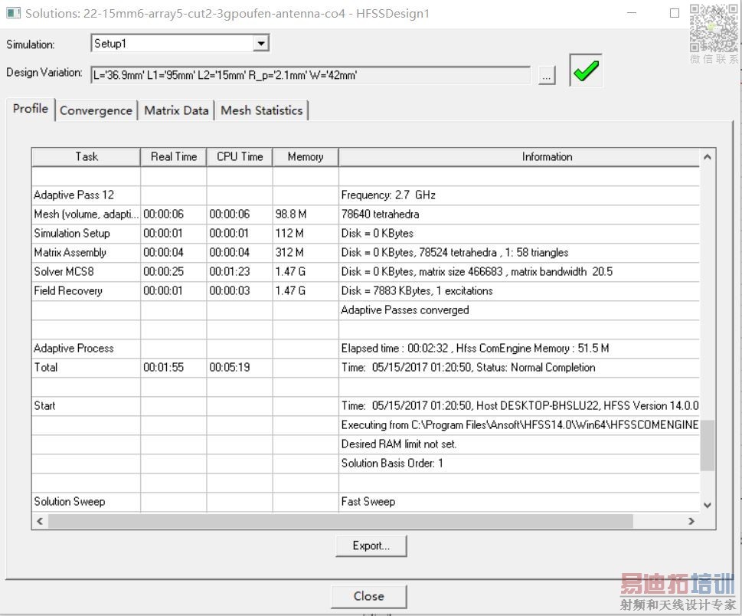Image resolution: width=742 pixels, height=616 pixels.
Task: Click the CPU Time column header
Action: (x=240, y=157)
